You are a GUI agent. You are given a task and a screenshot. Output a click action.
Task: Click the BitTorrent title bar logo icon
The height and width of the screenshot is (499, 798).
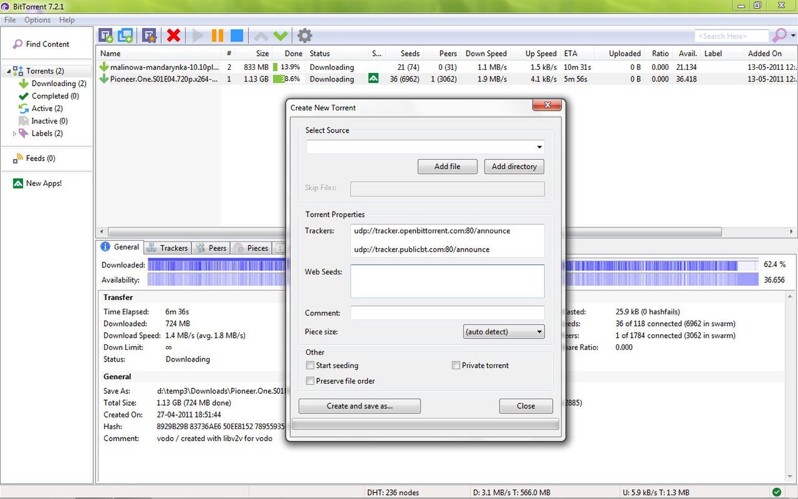click(6, 6)
